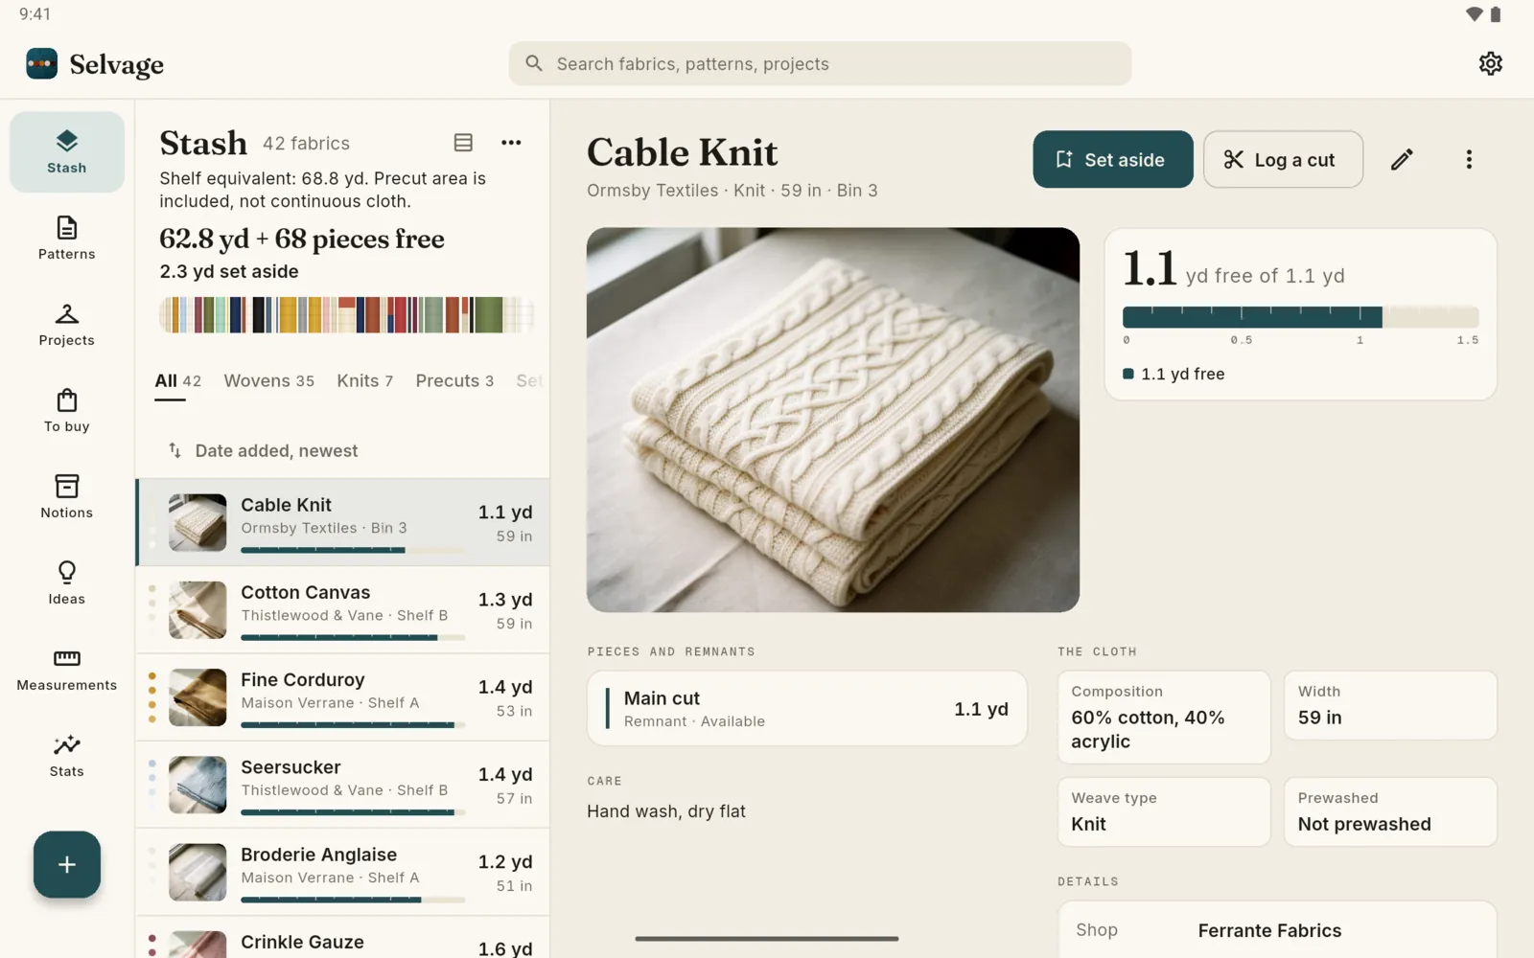This screenshot has height=958, width=1534.
Task: Select the All 42 tab
Action: coord(177,381)
